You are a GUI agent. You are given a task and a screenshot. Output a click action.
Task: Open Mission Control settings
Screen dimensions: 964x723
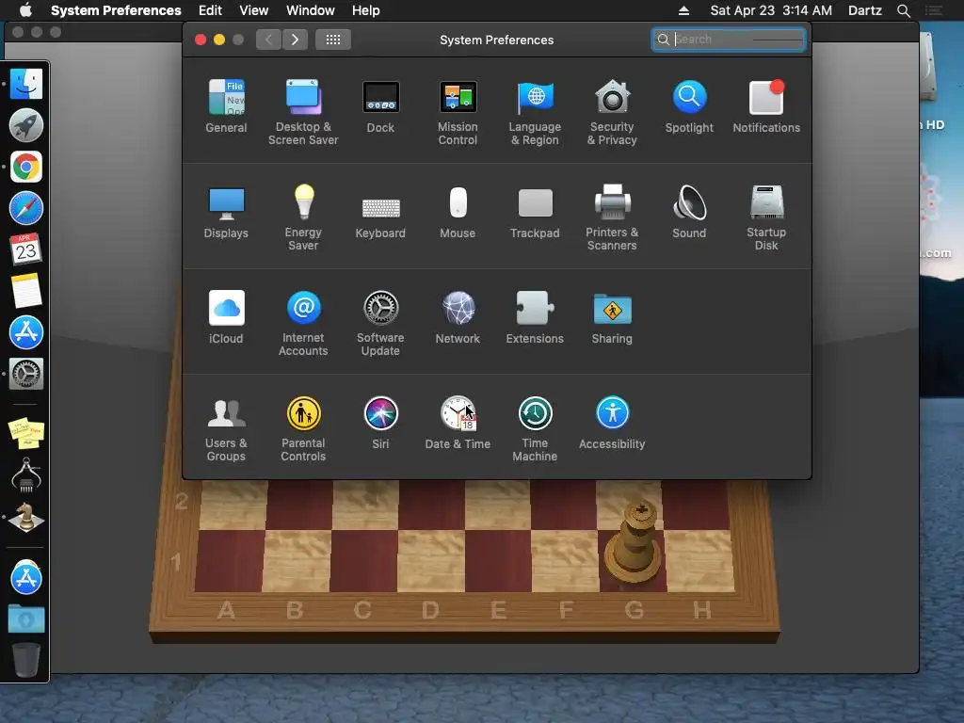[458, 112]
